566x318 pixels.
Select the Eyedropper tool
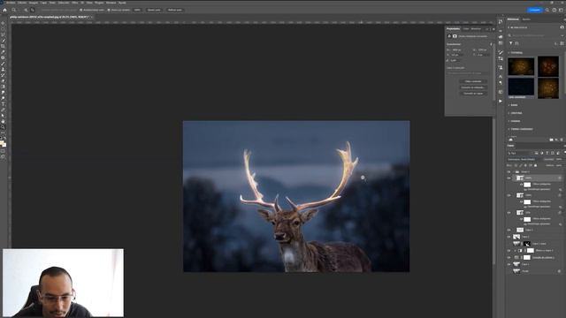coord(4,52)
